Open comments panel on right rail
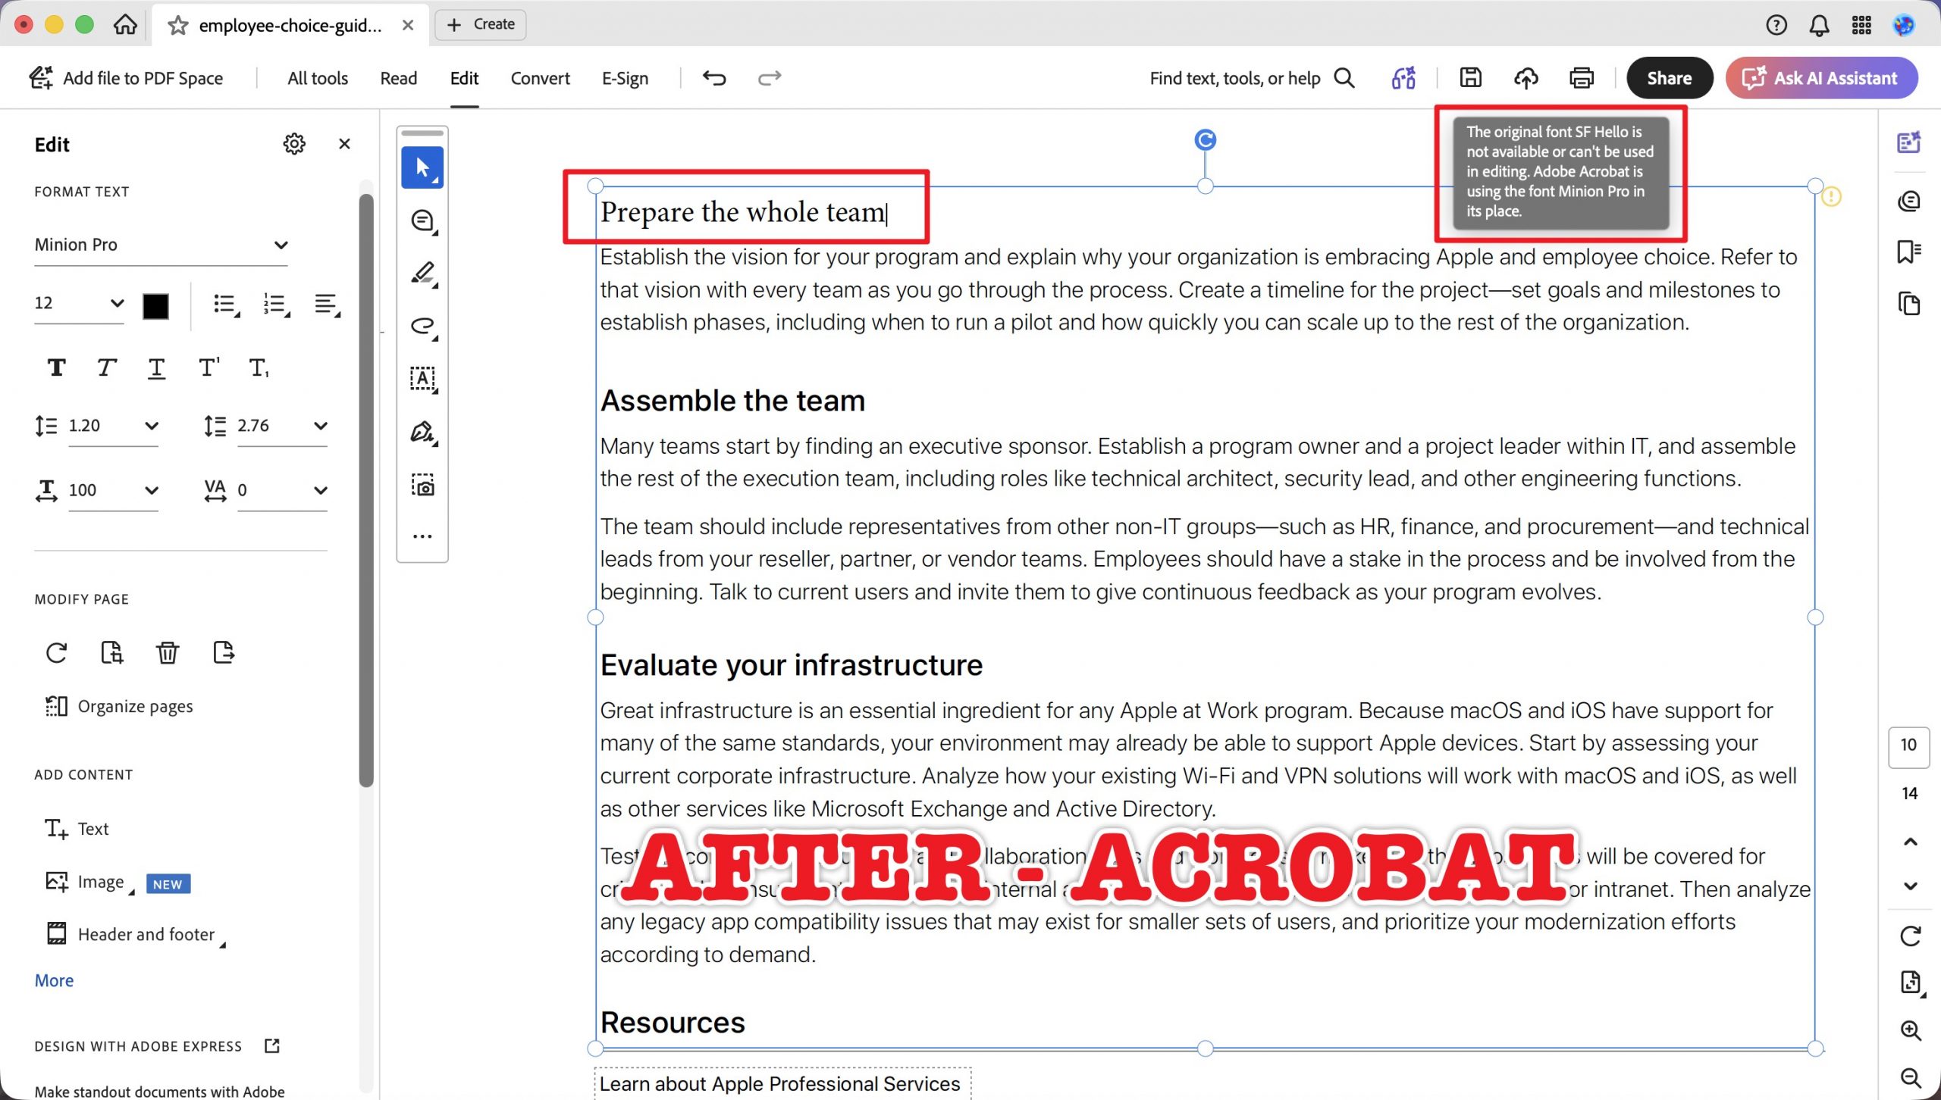Image resolution: width=1941 pixels, height=1100 pixels. [1909, 202]
